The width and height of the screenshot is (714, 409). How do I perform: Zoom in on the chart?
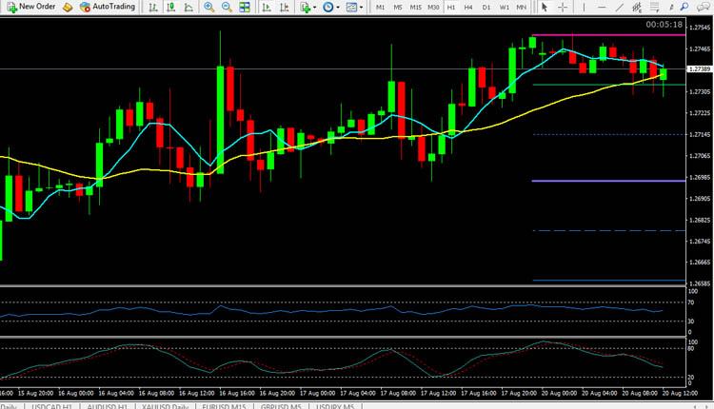pyautogui.click(x=209, y=8)
